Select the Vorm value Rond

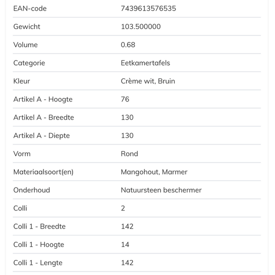point(129,154)
